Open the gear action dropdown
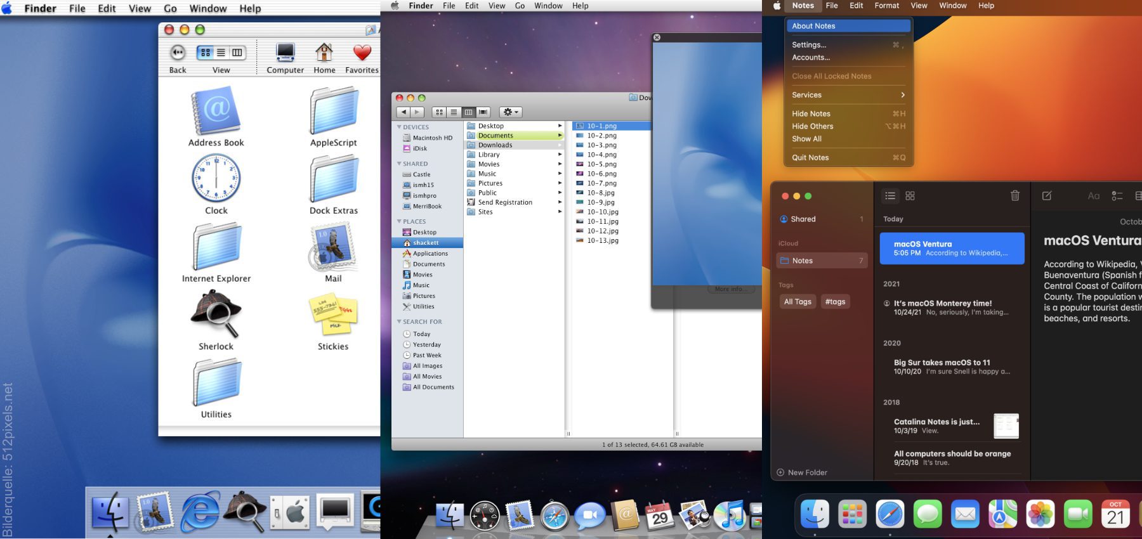The width and height of the screenshot is (1142, 539). (x=510, y=112)
